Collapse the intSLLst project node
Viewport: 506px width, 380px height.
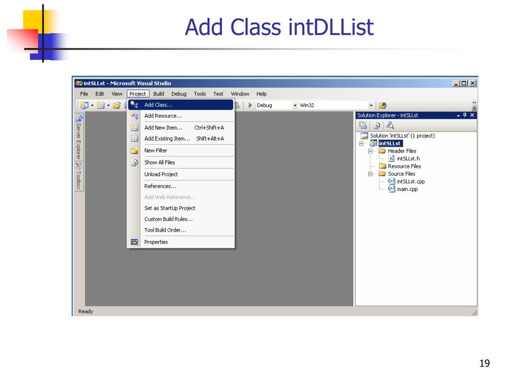pyautogui.click(x=361, y=143)
